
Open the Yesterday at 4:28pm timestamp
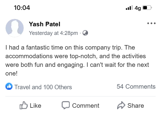[x=53, y=33]
